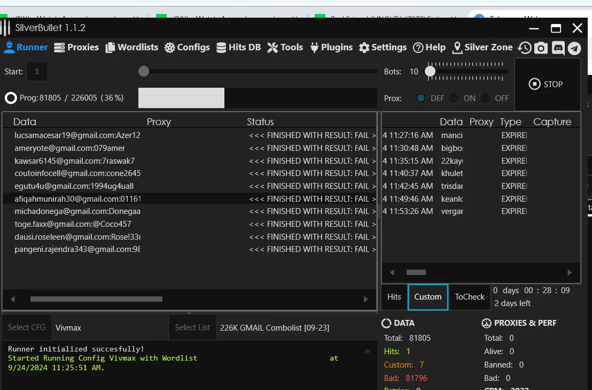Click the Bots count slider handle

(x=430, y=72)
